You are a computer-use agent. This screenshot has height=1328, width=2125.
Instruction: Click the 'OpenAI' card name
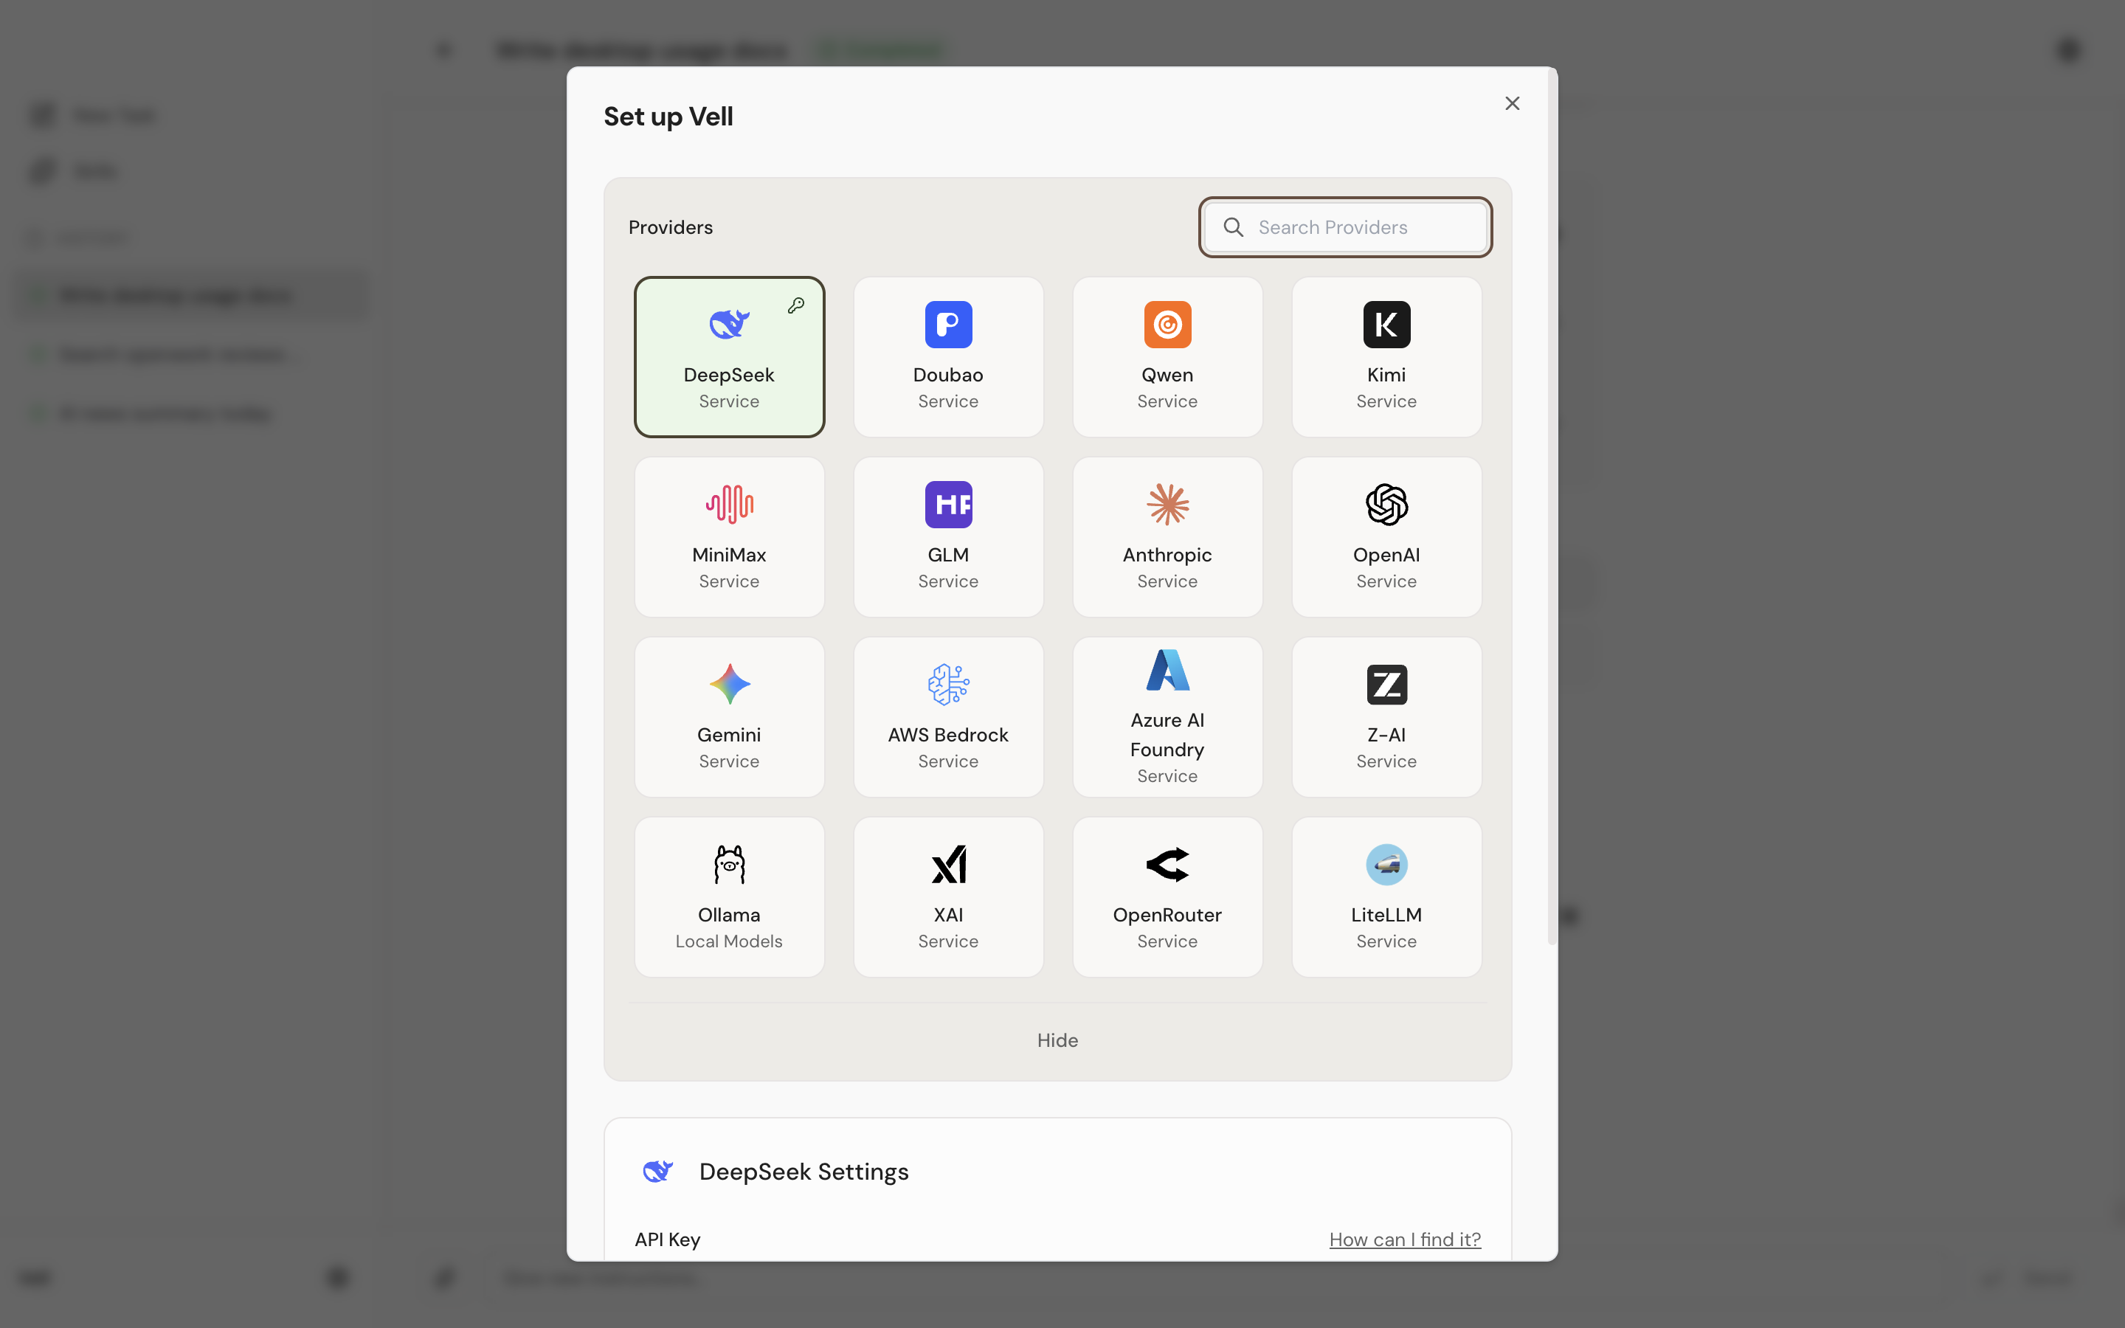1386,555
